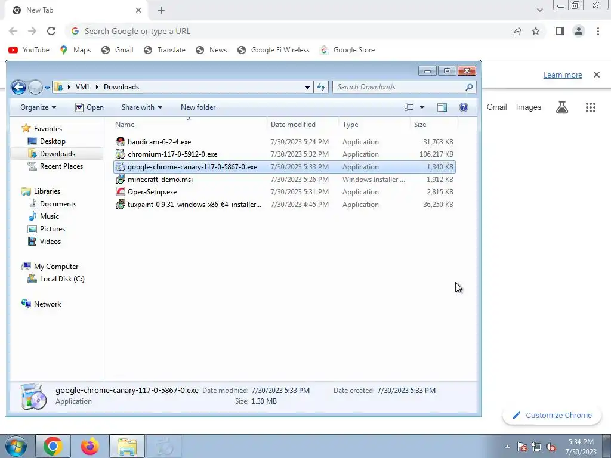Click the Explorer Forward navigation arrow

35,87
